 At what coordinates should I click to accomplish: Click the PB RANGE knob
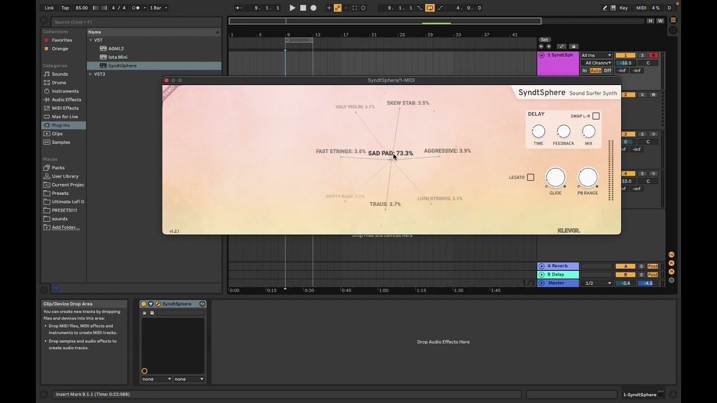(588, 177)
